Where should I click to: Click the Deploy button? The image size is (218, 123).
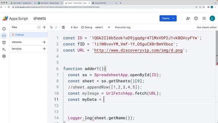click(x=166, y=18)
